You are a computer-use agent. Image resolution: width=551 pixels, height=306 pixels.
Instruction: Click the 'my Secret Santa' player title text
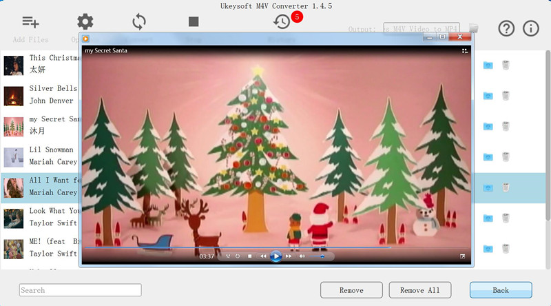coord(106,50)
